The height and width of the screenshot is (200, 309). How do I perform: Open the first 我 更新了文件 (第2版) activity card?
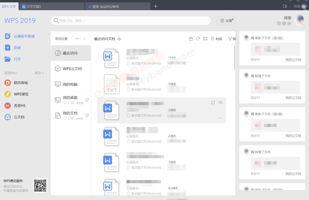pyautogui.click(x=272, y=48)
